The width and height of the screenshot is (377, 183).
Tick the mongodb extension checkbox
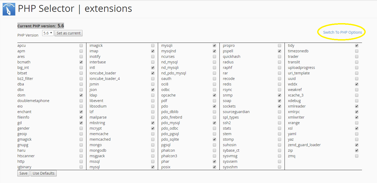[153, 150]
